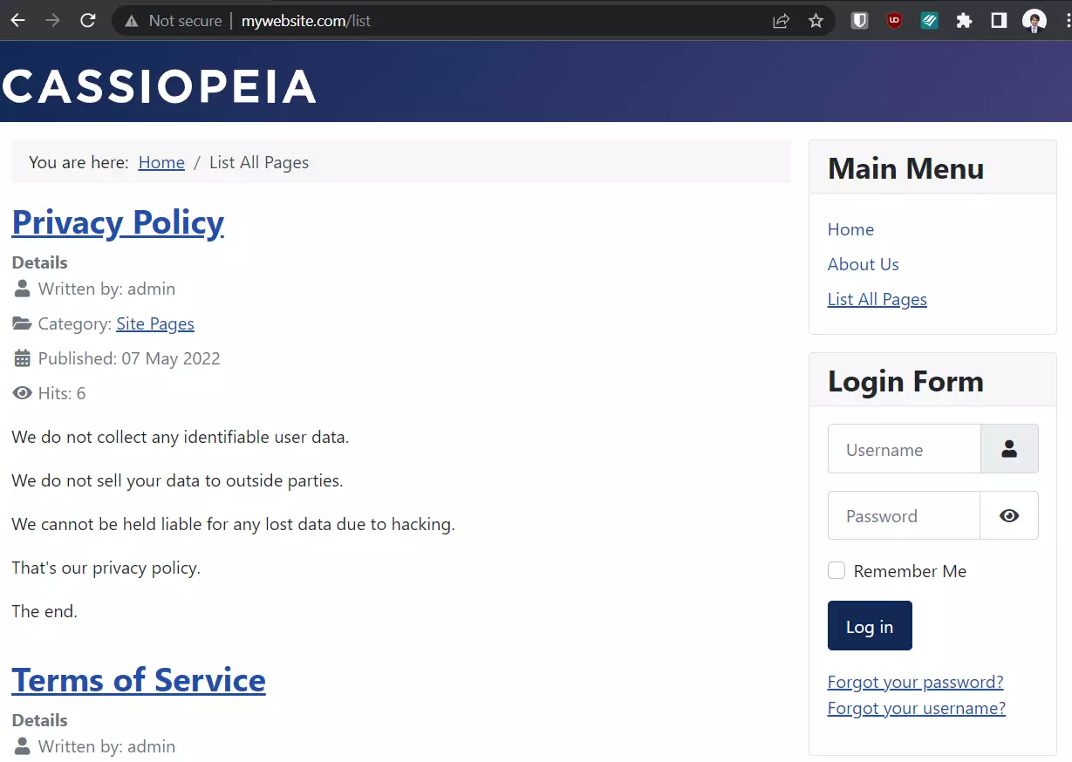Open the Site Pages category link
The height and width of the screenshot is (762, 1072).
click(155, 323)
